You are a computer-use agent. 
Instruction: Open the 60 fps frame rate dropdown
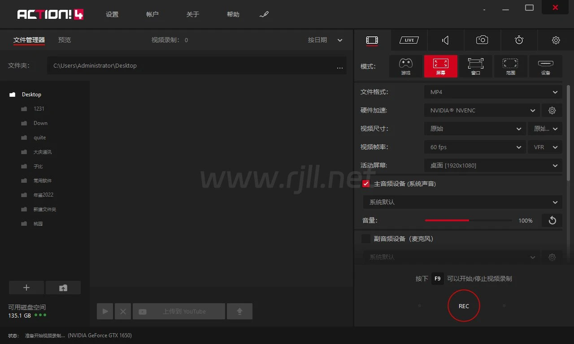(x=475, y=147)
